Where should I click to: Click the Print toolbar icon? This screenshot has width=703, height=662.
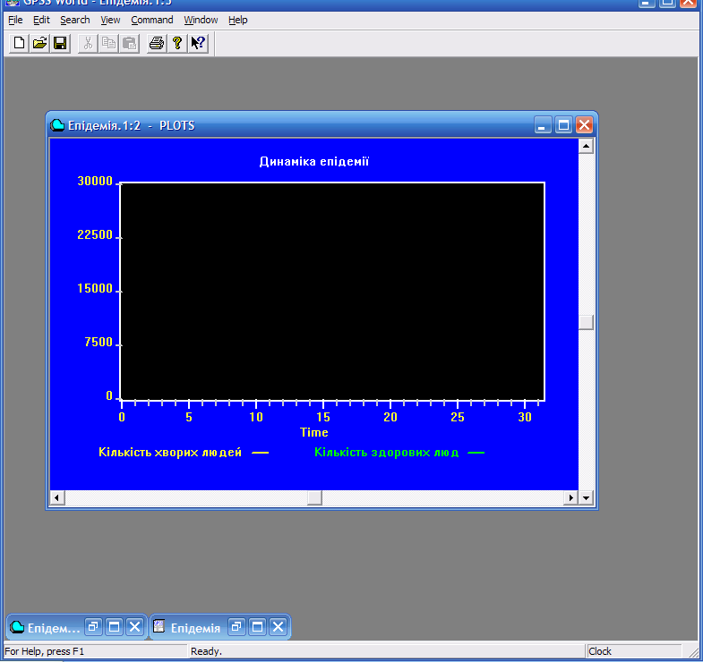tap(157, 43)
